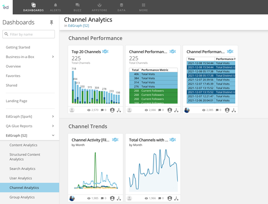The height and width of the screenshot is (204, 268).
Task: Open the Data section in top bar
Action: (122, 7)
